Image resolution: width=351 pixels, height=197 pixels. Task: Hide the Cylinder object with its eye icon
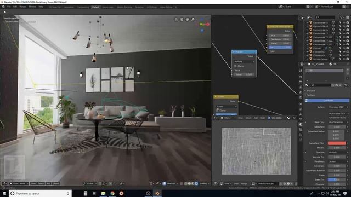coord(344,48)
